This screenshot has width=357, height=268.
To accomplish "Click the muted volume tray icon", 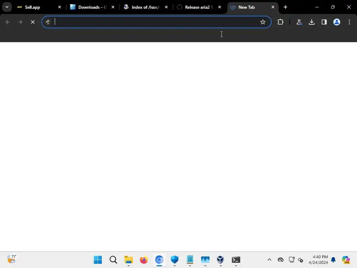I will (x=301, y=260).
